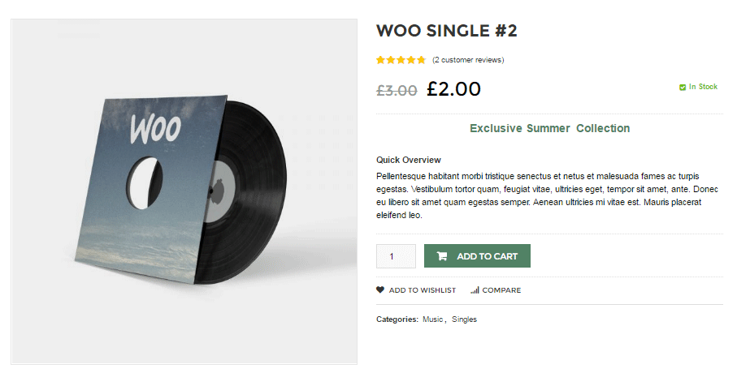The width and height of the screenshot is (737, 373).
Task: Open the Music category link
Action: tap(432, 319)
